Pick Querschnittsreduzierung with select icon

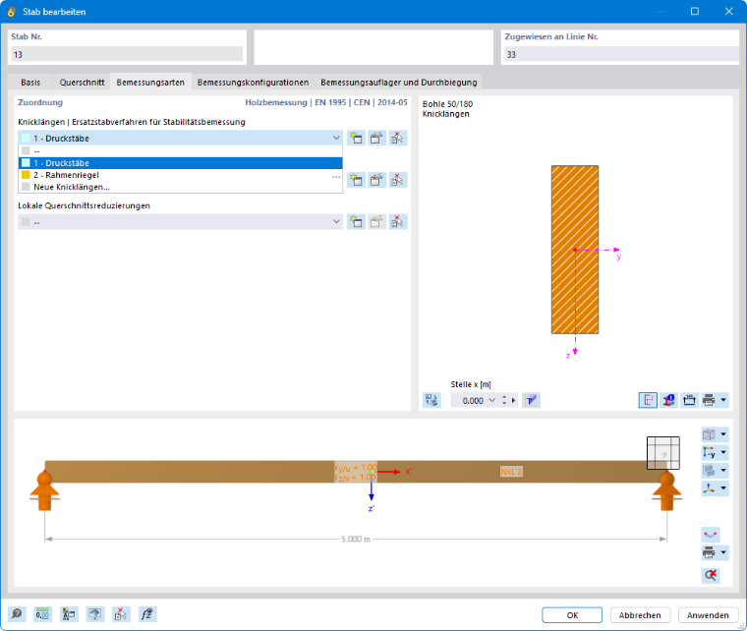click(x=398, y=222)
